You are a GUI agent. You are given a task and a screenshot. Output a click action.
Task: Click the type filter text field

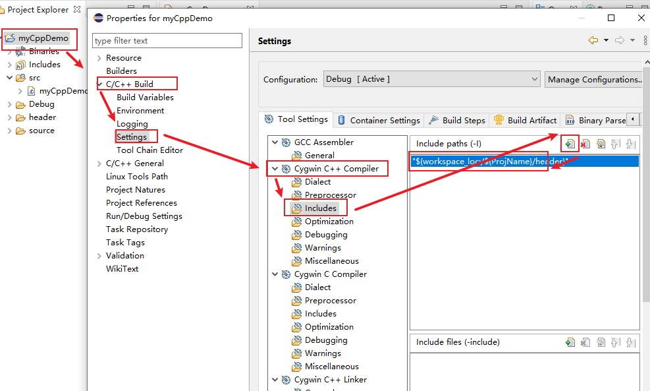pos(167,40)
